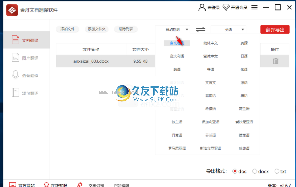Click 未登录 login link

point(214,8)
